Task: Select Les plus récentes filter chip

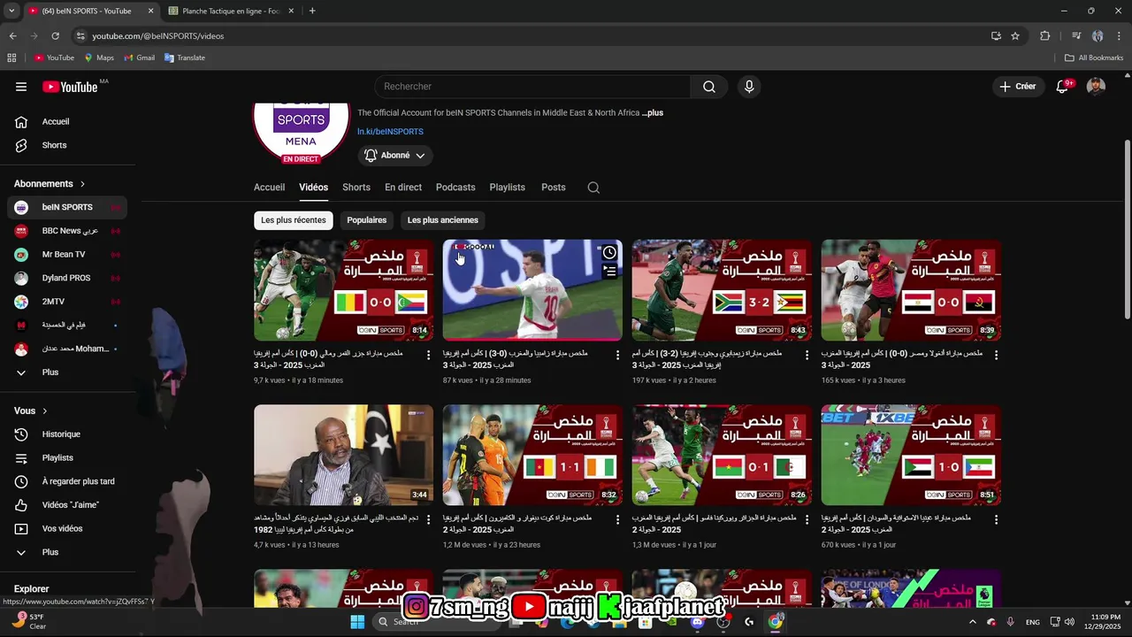Action: pos(294,220)
